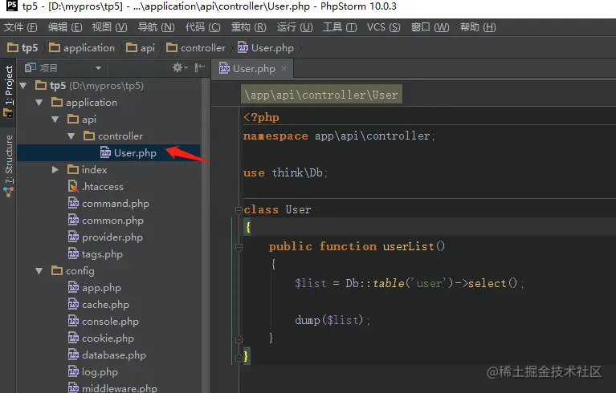
Task: Click the PHP file icon on User.php tab
Action: (x=224, y=68)
